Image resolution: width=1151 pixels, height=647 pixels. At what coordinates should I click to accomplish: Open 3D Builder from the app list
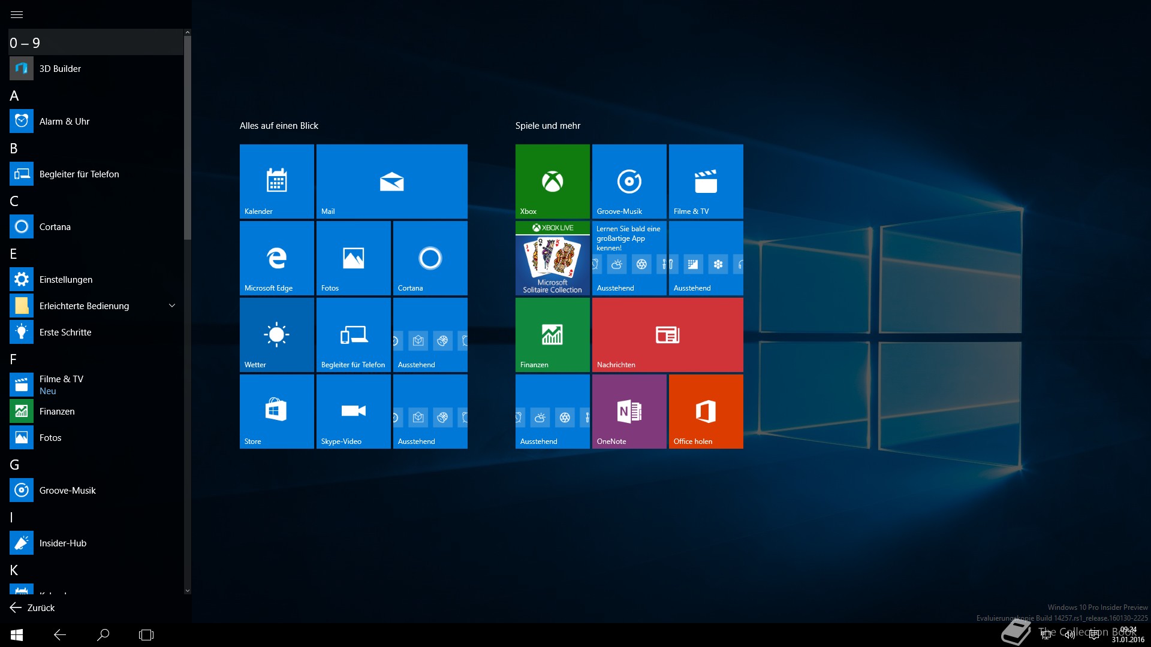point(96,68)
